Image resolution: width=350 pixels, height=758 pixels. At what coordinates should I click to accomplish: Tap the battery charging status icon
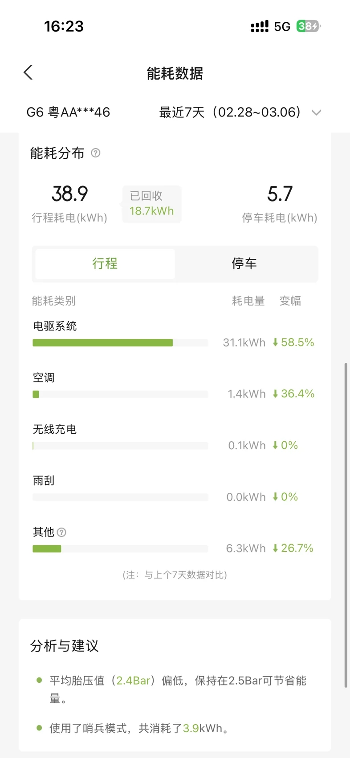pos(308,26)
